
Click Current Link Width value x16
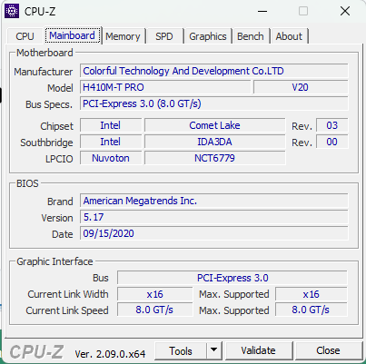pos(155,294)
